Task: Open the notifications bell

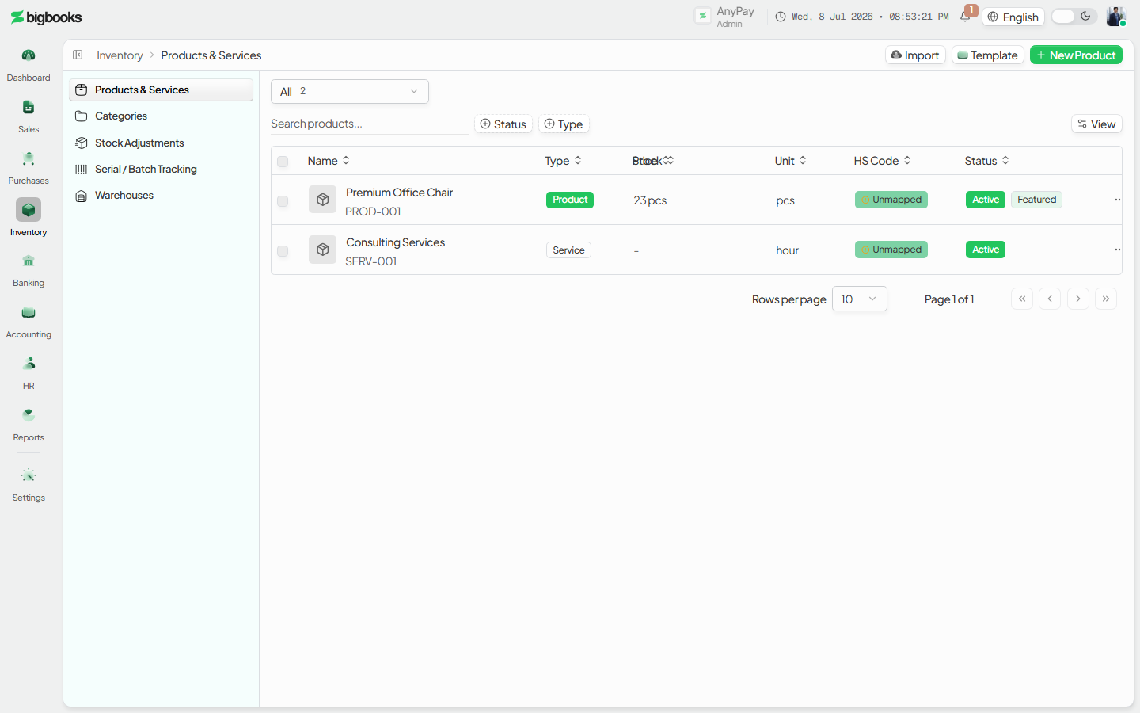Action: pyautogui.click(x=965, y=17)
